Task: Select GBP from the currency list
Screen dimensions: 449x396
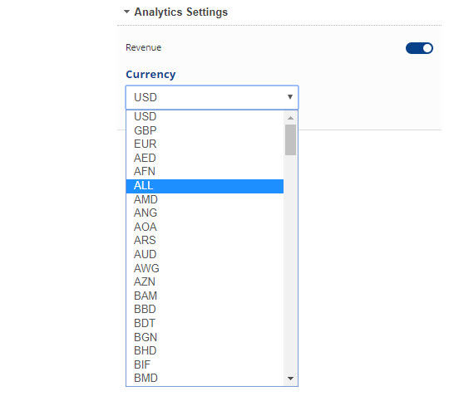Action: (205, 130)
